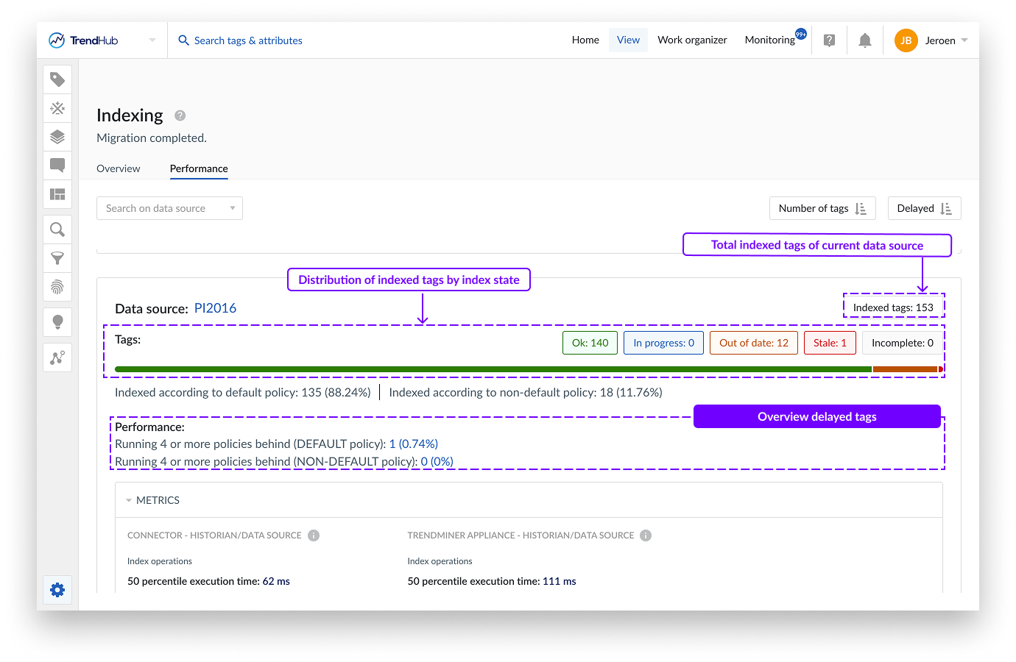Select the tag icon in the sidebar
The image size is (1016, 662).
pyautogui.click(x=57, y=79)
